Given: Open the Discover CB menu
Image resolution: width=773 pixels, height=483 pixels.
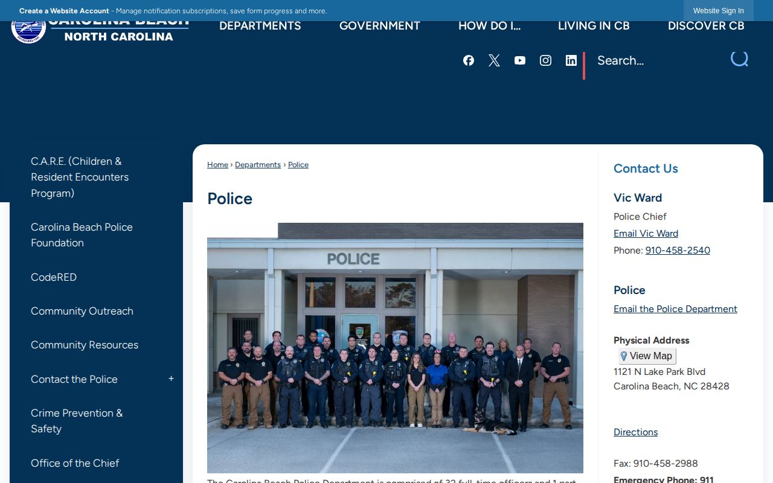Looking at the screenshot, I should 706,26.
